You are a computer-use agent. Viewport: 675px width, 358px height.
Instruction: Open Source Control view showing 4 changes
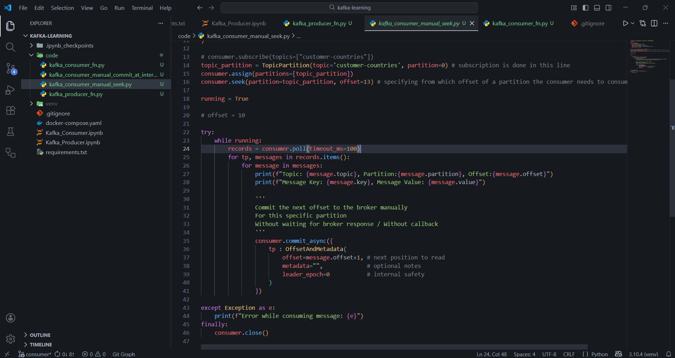click(10, 69)
